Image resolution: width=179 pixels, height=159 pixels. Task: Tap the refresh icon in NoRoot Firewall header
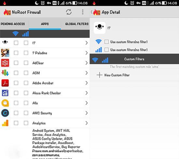point(69,12)
